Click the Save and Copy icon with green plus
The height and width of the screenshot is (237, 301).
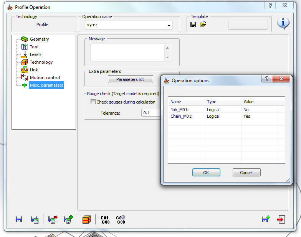(68, 219)
